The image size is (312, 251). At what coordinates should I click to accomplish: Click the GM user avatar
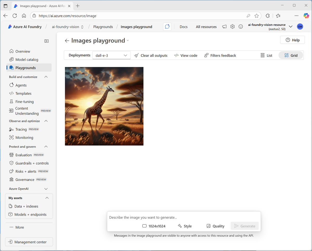pos(300,27)
